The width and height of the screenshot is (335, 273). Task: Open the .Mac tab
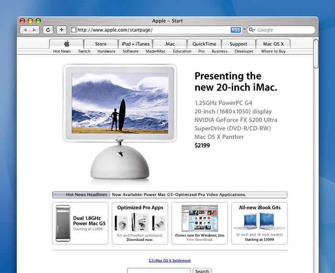[x=169, y=44]
